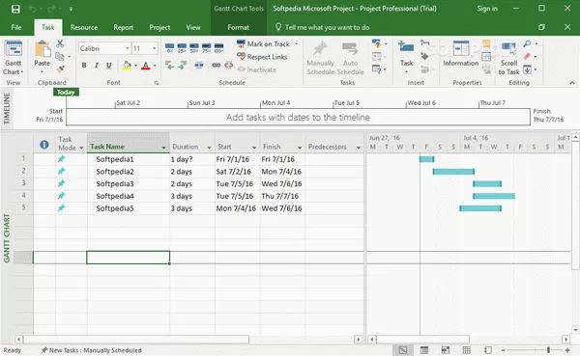Click the Fill down icon in Editing
The height and width of the screenshot is (356, 580).
coord(527,69)
